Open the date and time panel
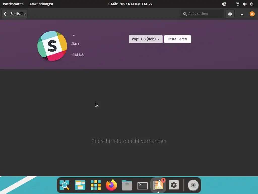This screenshot has height=194, width=258. tap(129, 4)
